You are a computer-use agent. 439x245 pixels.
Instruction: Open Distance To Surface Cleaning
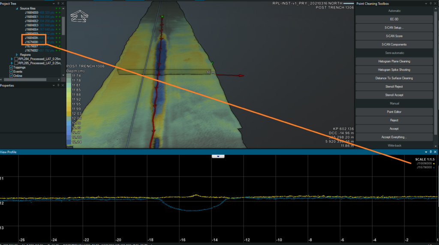[394, 78]
